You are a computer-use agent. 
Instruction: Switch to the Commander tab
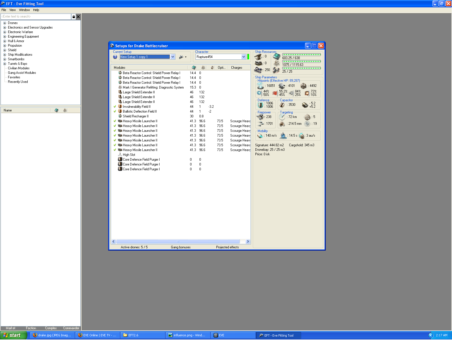[71, 328]
